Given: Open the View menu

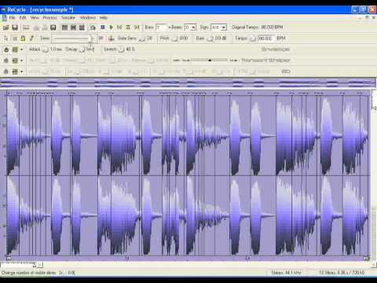Looking at the screenshot, I should [35, 17].
